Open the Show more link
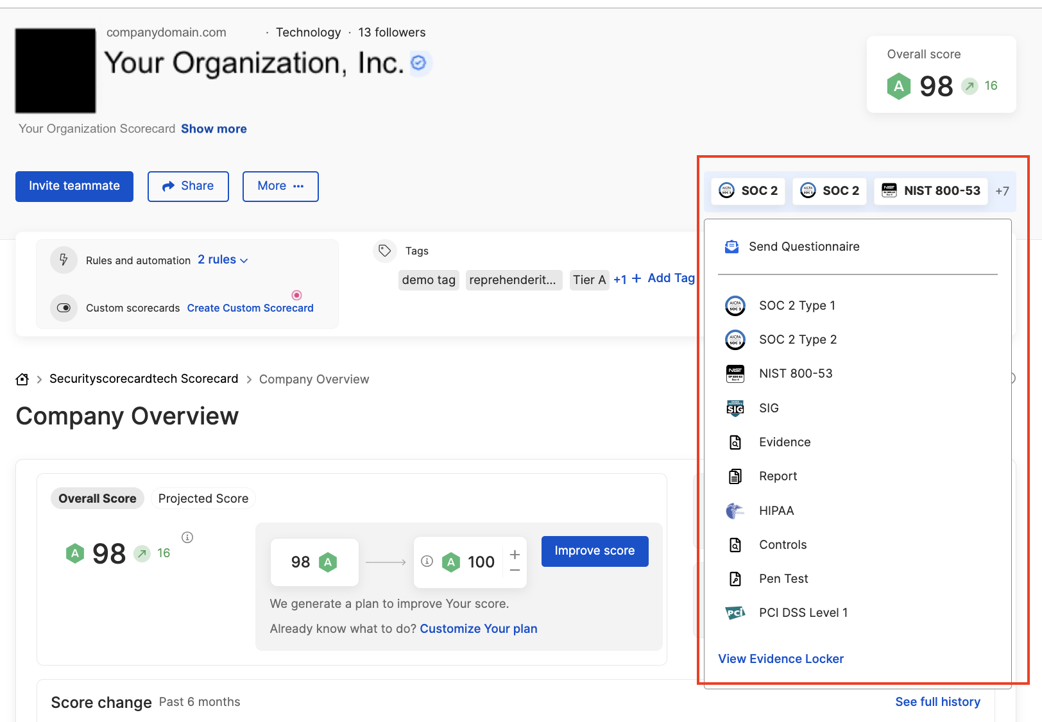Viewport: 1042px width, 722px height. [x=214, y=129]
